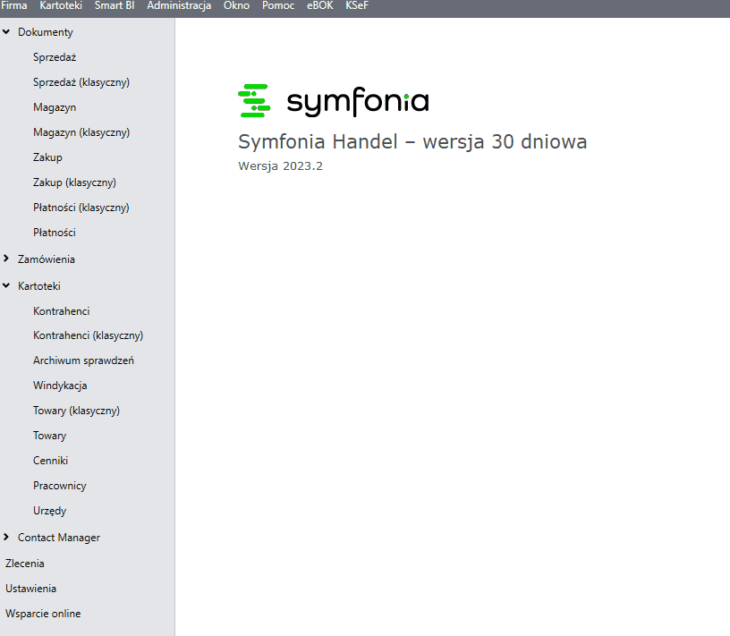Open the Pomoc menu

tap(277, 6)
